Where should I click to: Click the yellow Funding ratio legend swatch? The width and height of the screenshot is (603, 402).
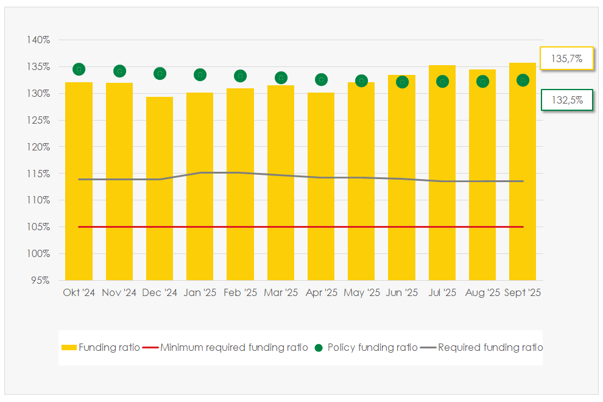(69, 348)
